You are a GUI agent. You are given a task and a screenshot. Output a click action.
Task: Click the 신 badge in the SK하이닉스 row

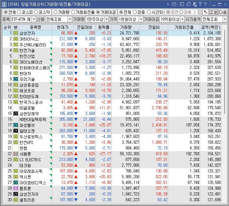click(16, 39)
